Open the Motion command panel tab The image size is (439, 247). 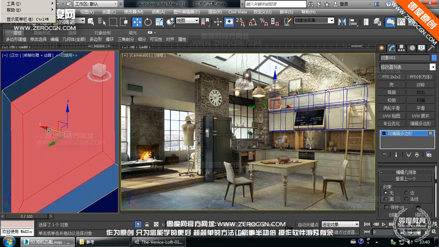(x=412, y=48)
